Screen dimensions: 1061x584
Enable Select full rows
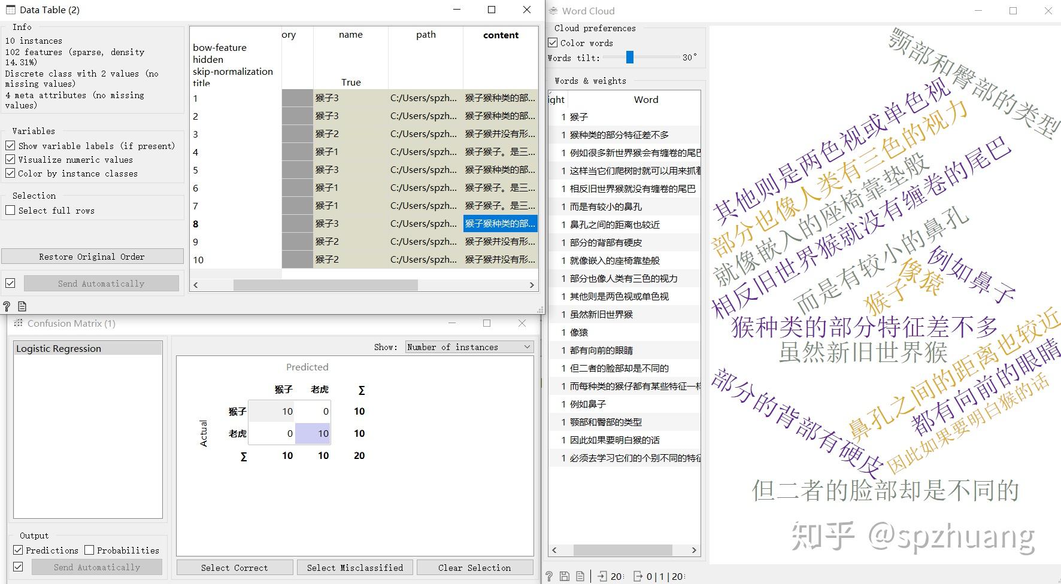point(10,210)
